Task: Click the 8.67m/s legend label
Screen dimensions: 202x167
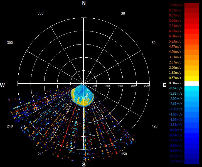Action: [175, 15]
